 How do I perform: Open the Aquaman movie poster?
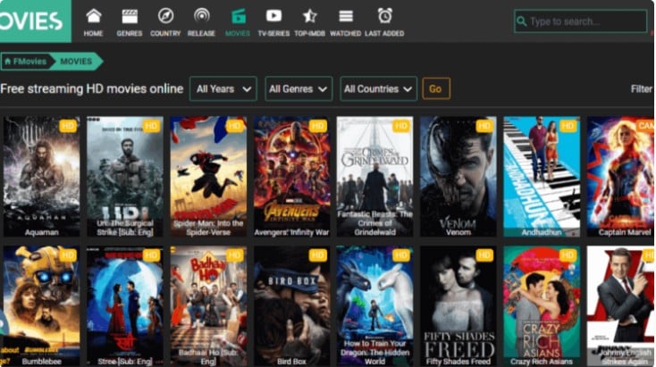(x=41, y=177)
